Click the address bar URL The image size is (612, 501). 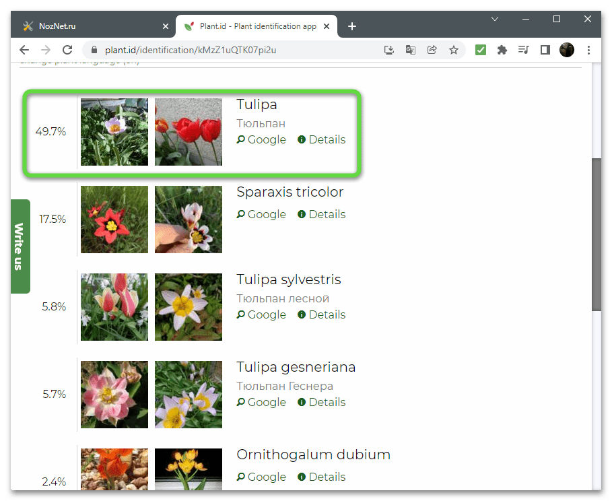[x=191, y=50]
